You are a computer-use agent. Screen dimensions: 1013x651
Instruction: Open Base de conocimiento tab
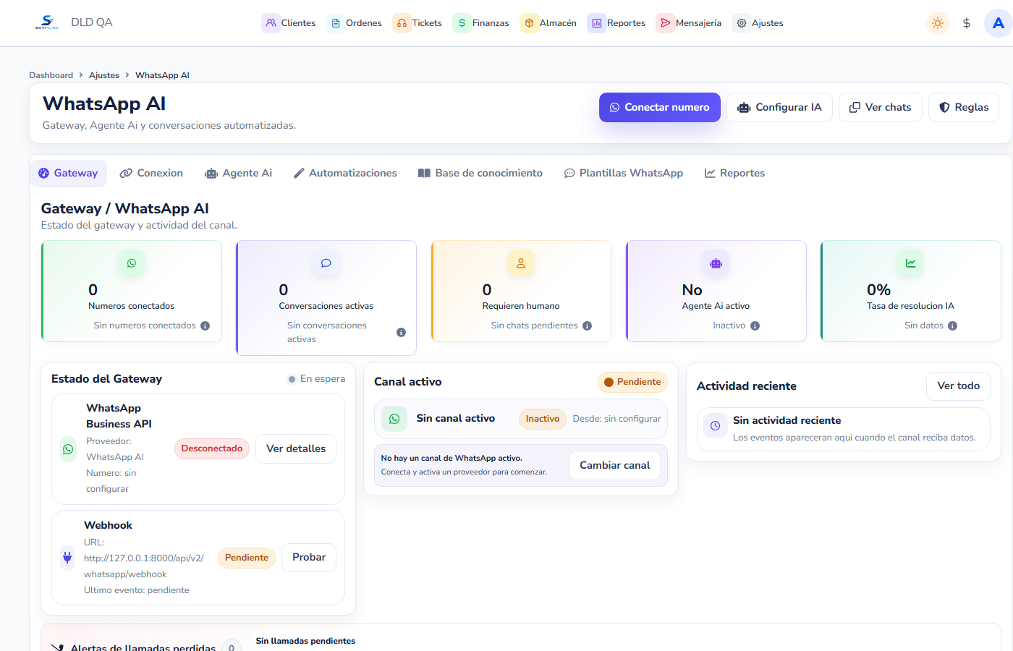click(x=480, y=174)
